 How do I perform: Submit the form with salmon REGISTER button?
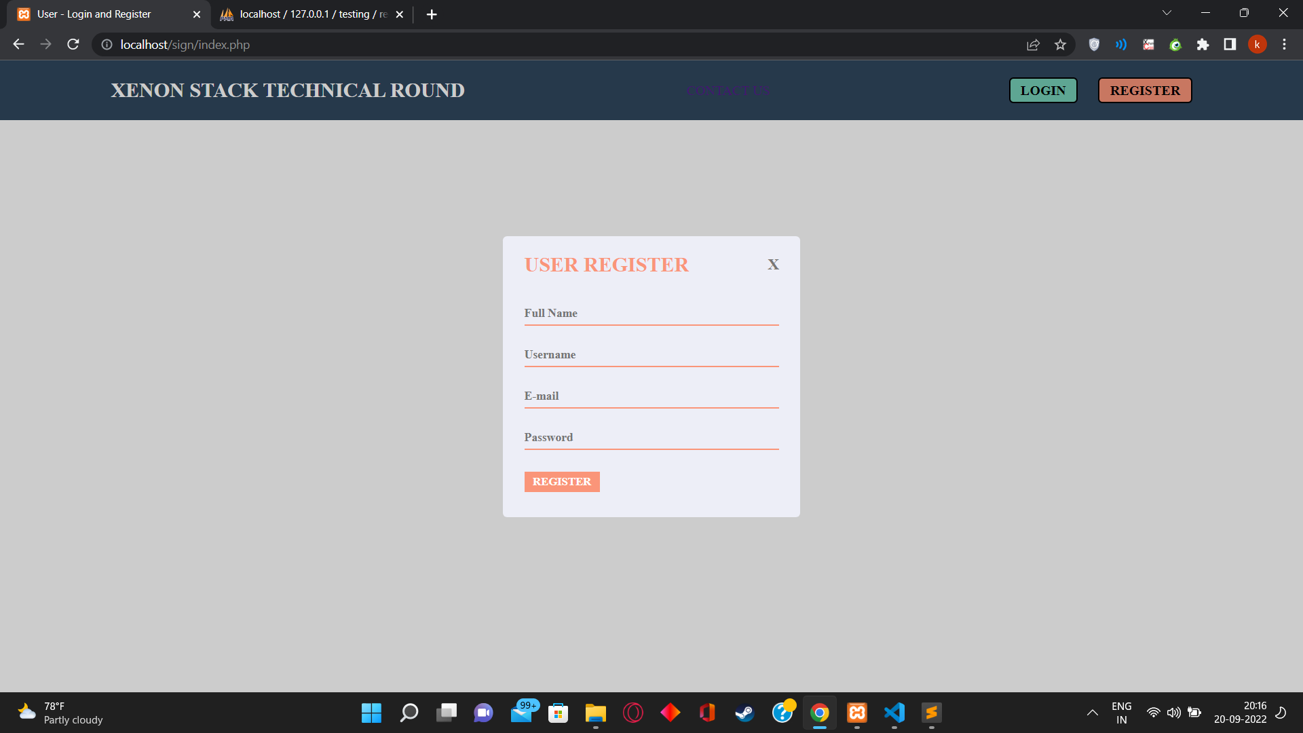561,482
